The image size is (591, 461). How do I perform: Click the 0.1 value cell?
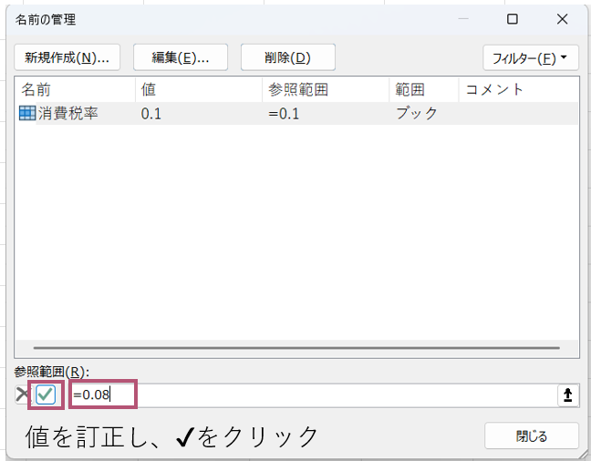point(151,114)
